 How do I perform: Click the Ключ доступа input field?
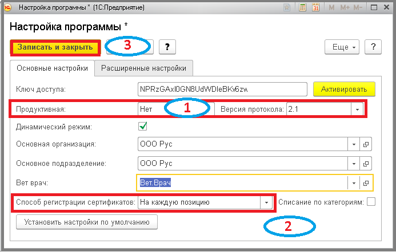[222, 89]
